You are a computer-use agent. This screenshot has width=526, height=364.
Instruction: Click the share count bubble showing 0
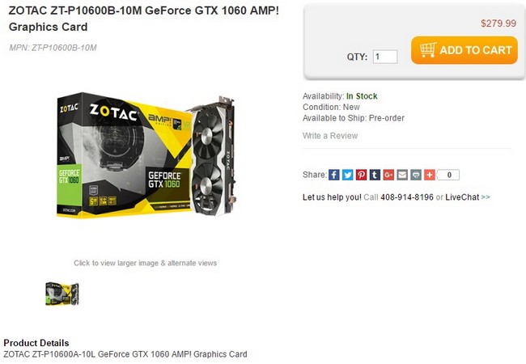[448, 175]
